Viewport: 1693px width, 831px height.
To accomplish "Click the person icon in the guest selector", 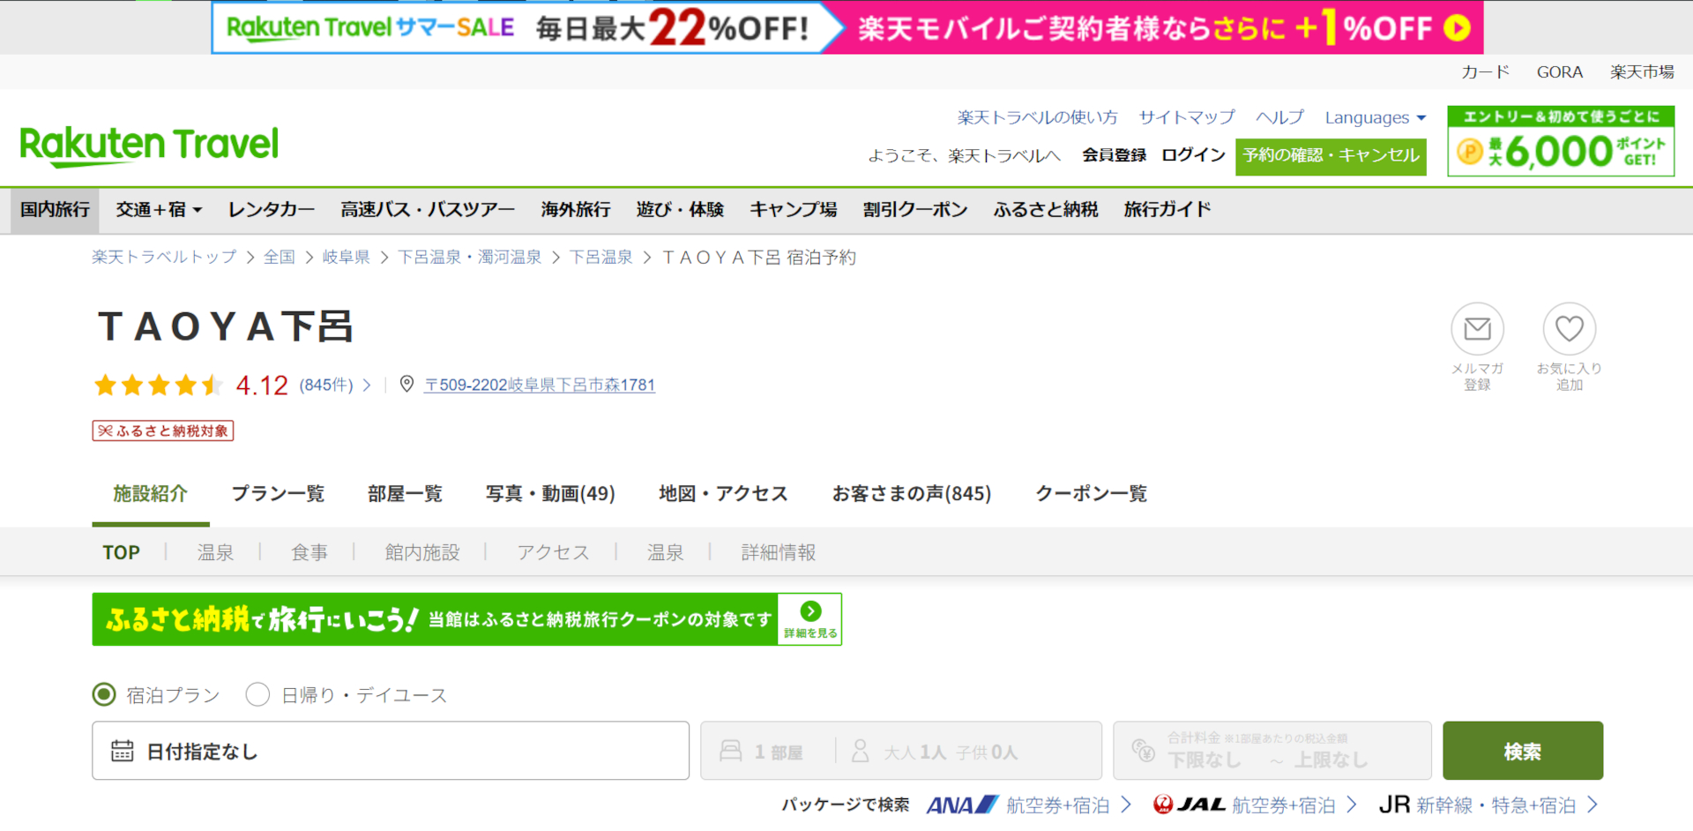I will coord(860,751).
